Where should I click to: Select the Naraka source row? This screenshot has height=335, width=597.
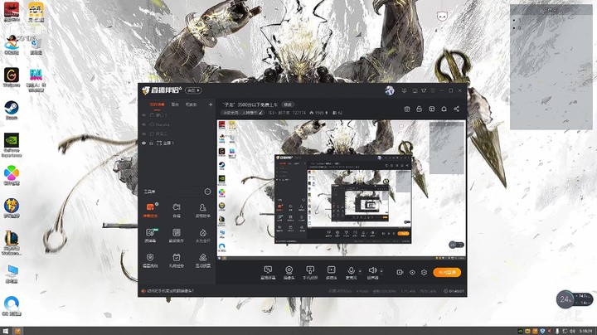click(177, 124)
